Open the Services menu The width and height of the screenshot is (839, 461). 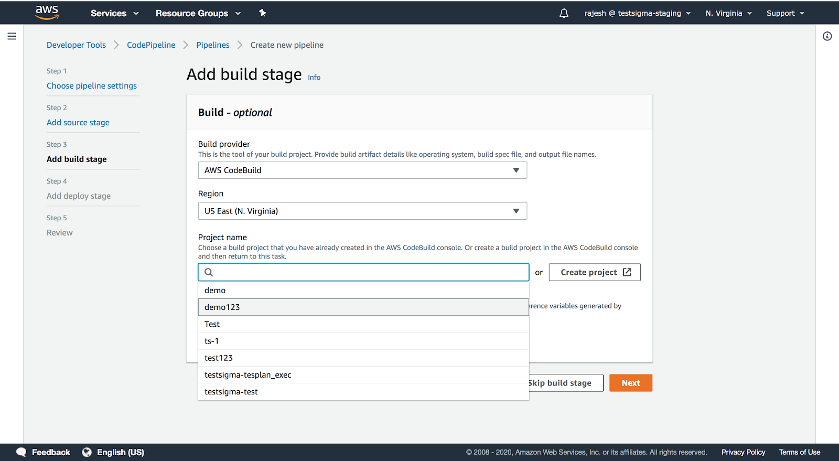coord(114,13)
